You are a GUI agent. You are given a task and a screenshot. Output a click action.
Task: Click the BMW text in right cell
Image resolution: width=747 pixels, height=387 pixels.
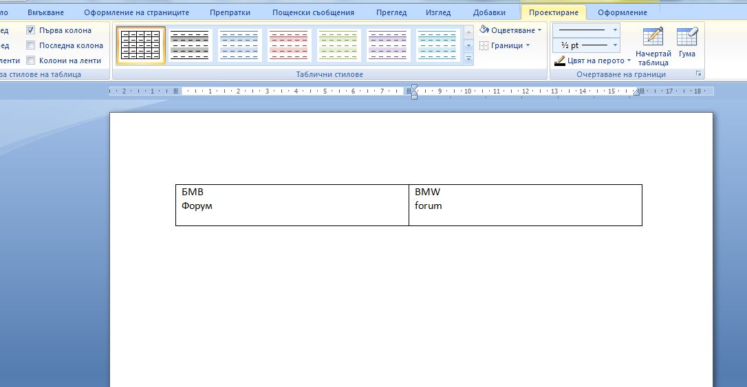pyautogui.click(x=427, y=192)
